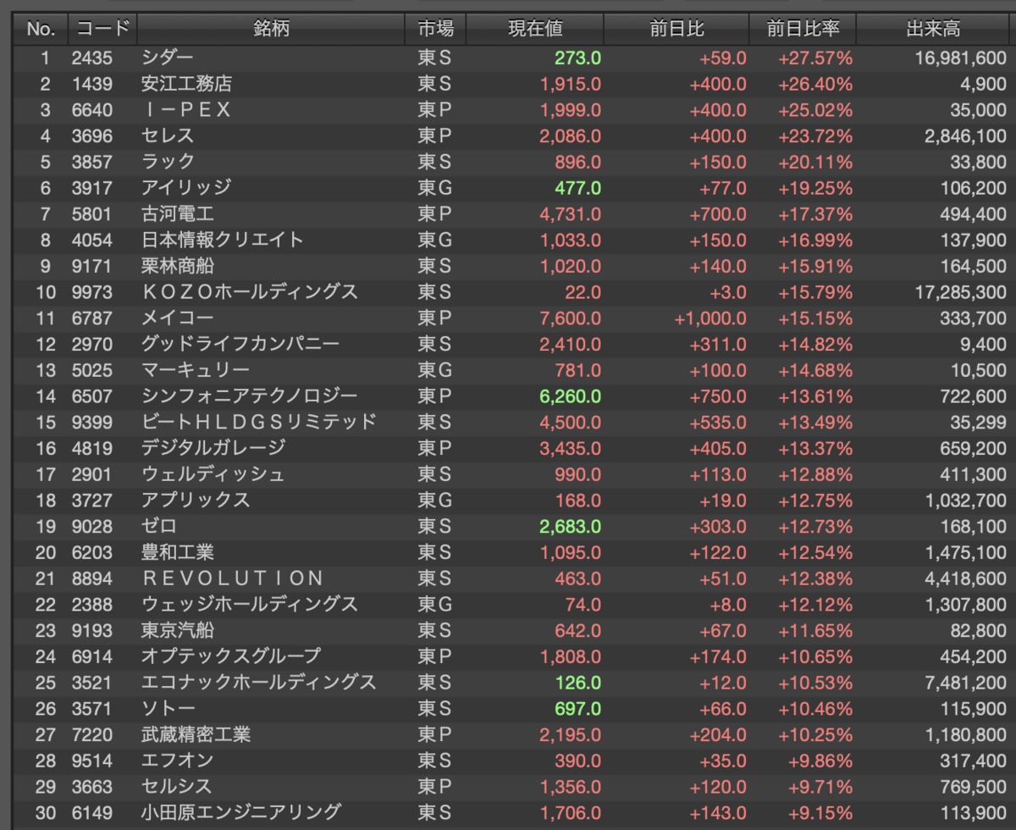Click current price 22.0

pos(583,292)
